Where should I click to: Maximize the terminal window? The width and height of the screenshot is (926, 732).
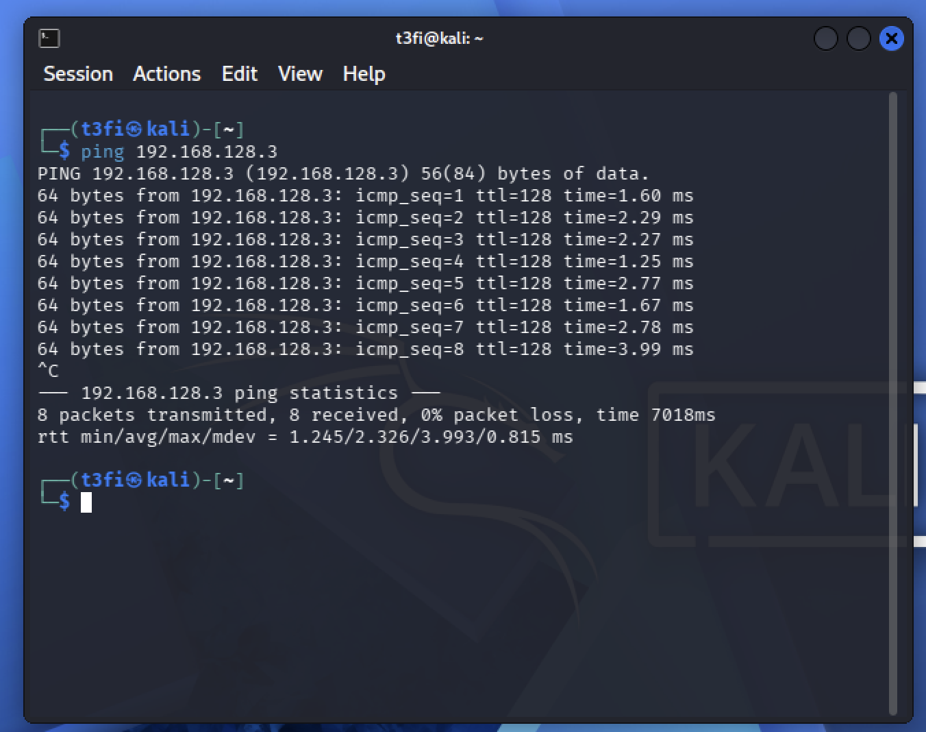coord(859,38)
